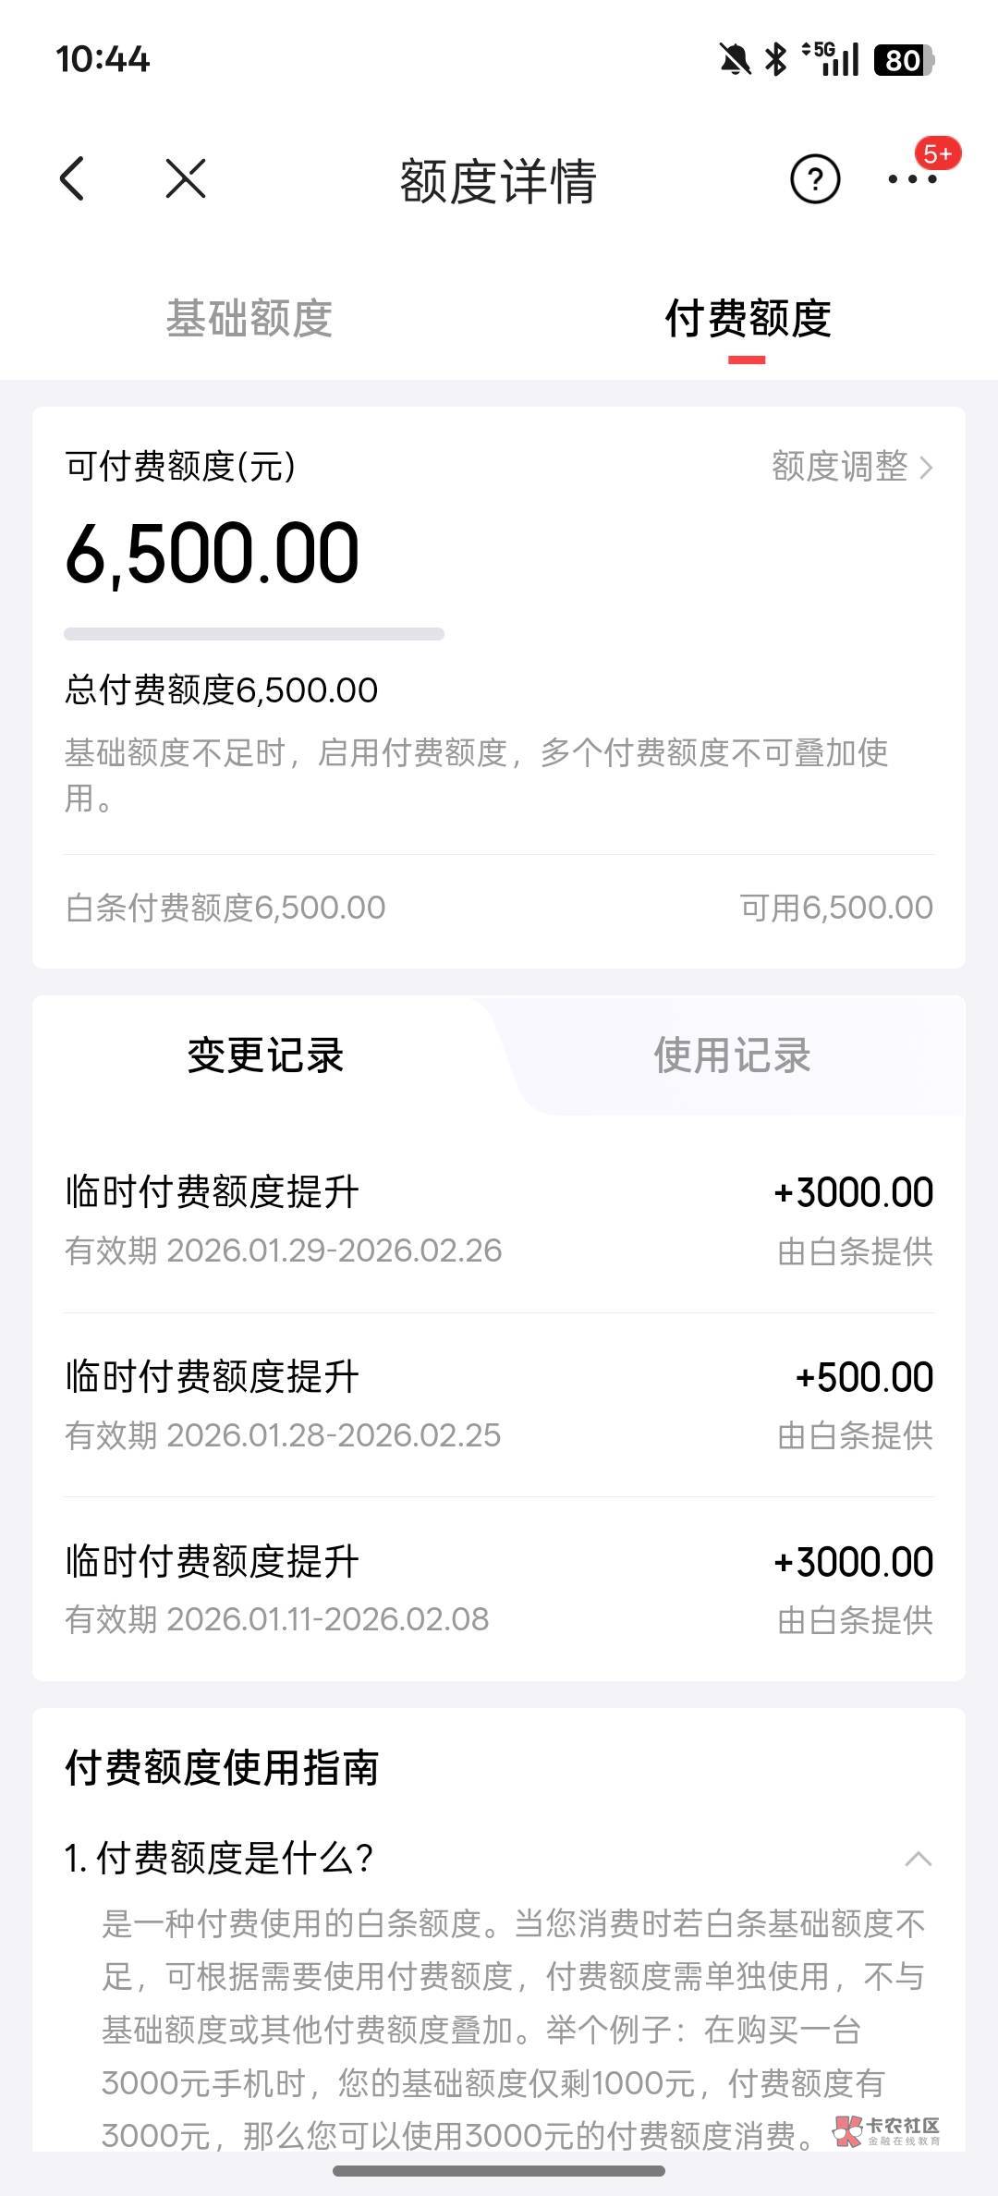Switch to 基础额度 tab
The height and width of the screenshot is (2196, 998).
[x=249, y=319]
